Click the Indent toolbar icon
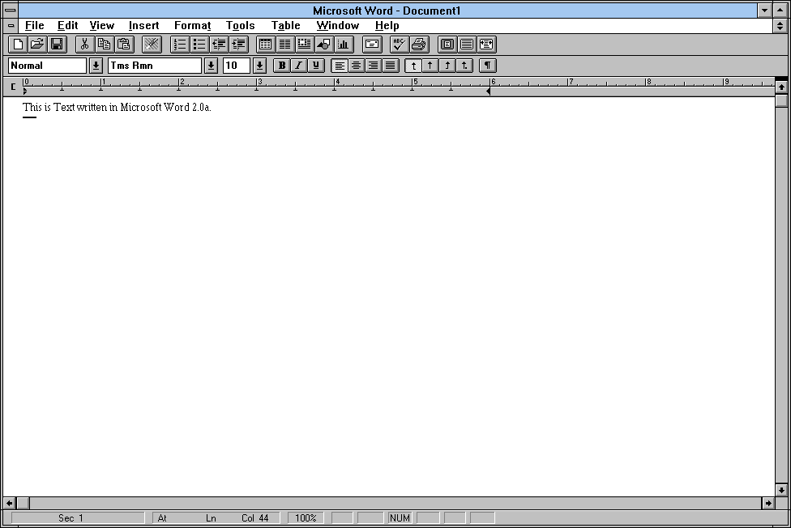Screen dimensions: 791x528 point(238,45)
